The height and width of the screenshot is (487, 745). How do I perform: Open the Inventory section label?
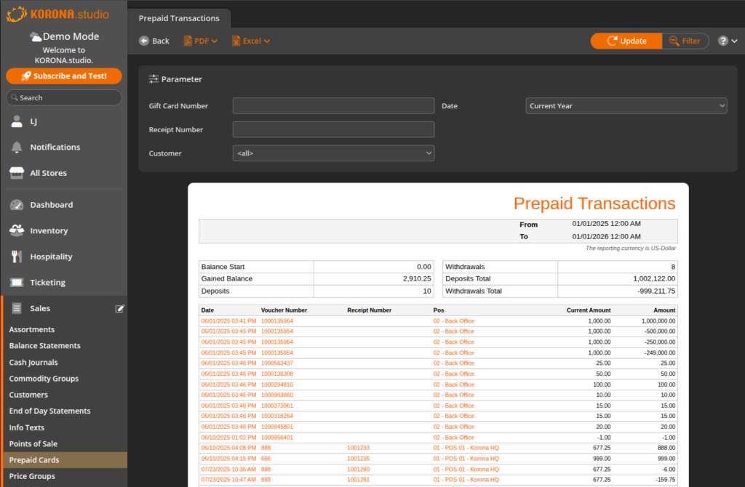click(49, 230)
